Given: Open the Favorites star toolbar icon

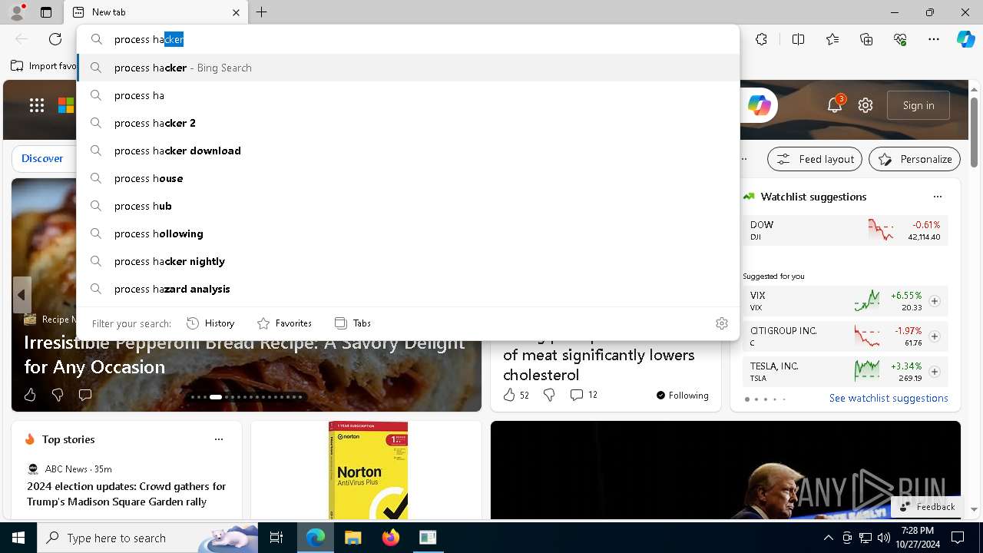Looking at the screenshot, I should (832, 39).
